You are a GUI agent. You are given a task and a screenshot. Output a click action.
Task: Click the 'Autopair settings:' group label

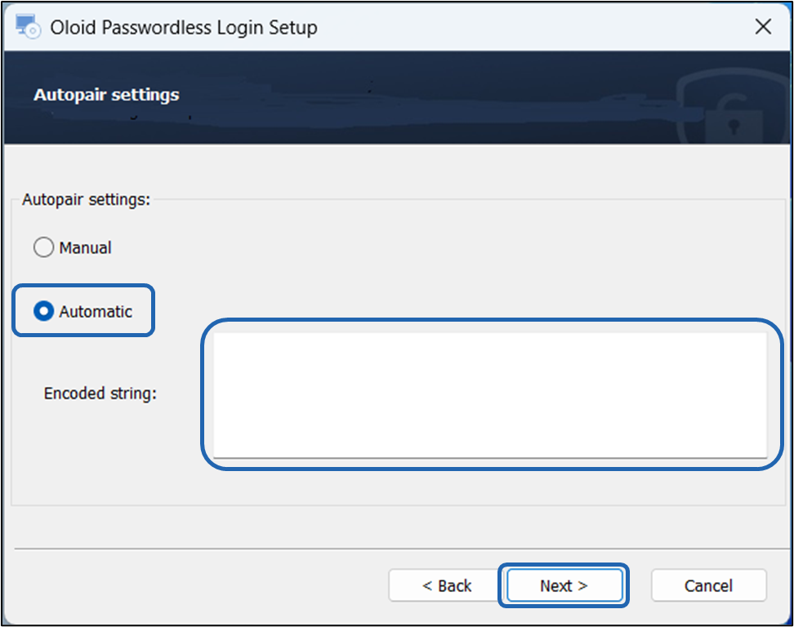[x=86, y=199]
